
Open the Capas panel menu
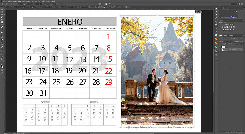click(x=244, y=35)
